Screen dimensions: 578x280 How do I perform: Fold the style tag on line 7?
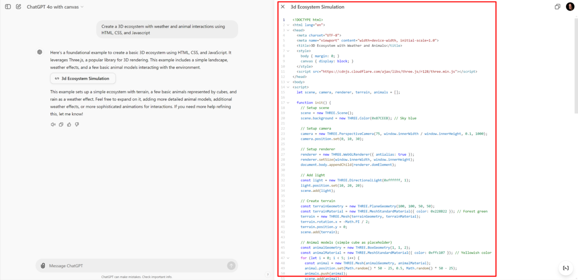[x=288, y=51]
